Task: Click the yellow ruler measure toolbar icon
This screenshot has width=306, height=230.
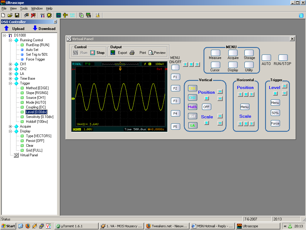Action: pos(65,15)
